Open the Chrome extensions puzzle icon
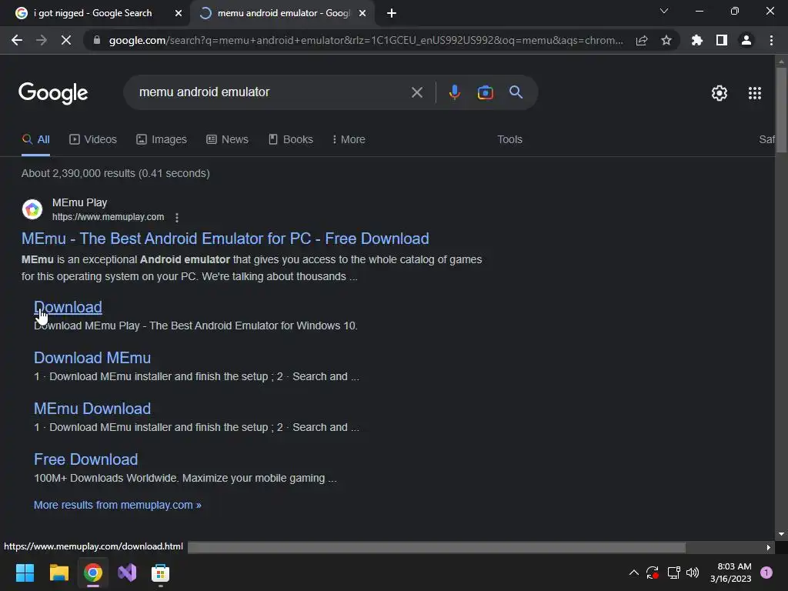The image size is (788, 591). point(697,40)
